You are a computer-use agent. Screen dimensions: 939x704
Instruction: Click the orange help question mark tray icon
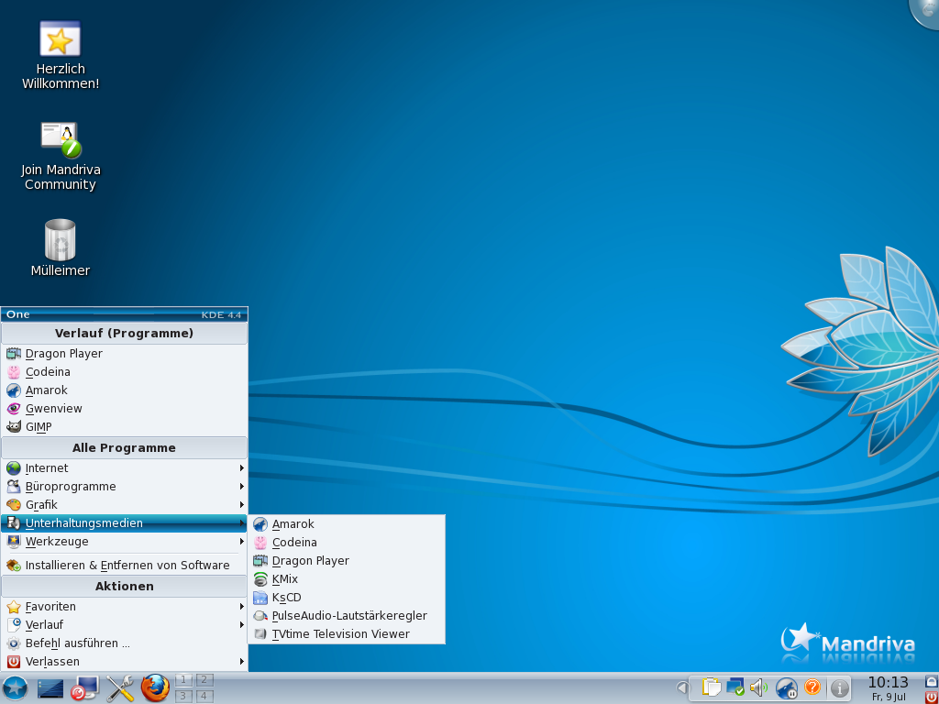[812, 687]
